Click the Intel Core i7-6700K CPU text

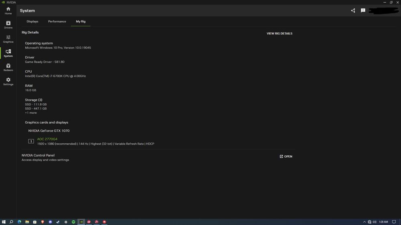(x=55, y=76)
